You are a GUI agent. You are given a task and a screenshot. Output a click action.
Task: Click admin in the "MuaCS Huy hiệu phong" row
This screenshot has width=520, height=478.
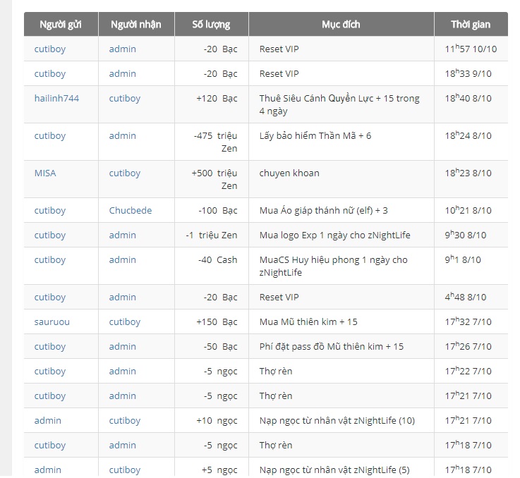(123, 260)
